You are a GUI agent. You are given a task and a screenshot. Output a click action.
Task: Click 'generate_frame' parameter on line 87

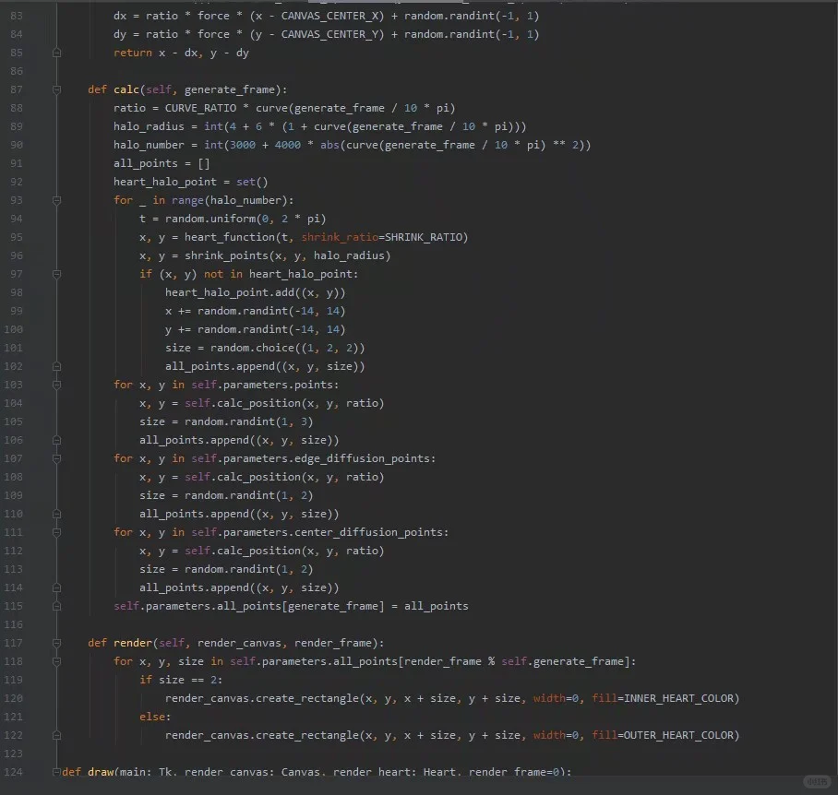229,89
